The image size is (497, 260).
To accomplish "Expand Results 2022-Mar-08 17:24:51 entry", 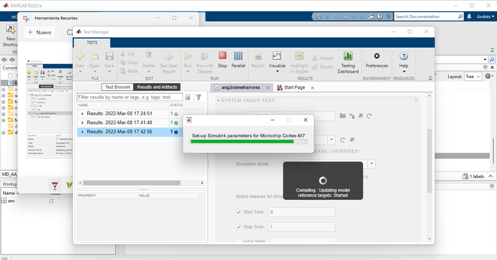I will tap(83, 114).
